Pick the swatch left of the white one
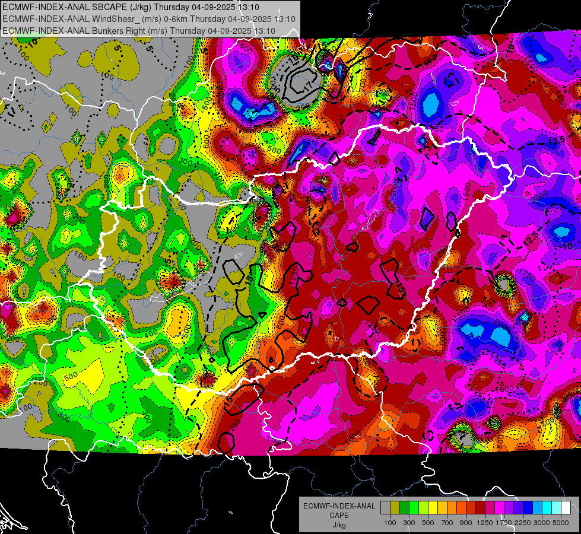Screen dimensions: 581x534 pos(557,507)
